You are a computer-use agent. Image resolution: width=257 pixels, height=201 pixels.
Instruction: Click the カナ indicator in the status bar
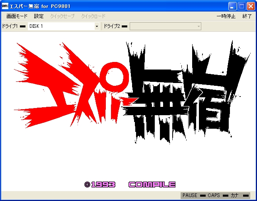pyautogui.click(x=235, y=195)
